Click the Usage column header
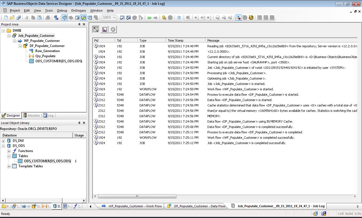The height and width of the screenshot is (218, 362). pyautogui.click(x=79, y=135)
